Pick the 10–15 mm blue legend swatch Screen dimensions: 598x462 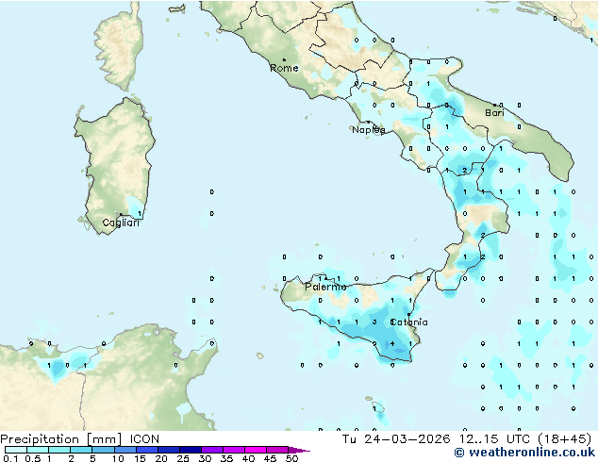pos(125,450)
